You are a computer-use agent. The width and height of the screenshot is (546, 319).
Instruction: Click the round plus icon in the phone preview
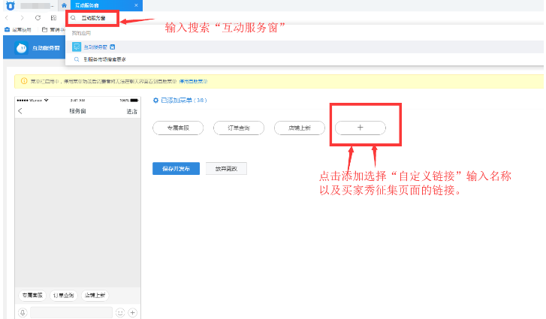coord(133,312)
